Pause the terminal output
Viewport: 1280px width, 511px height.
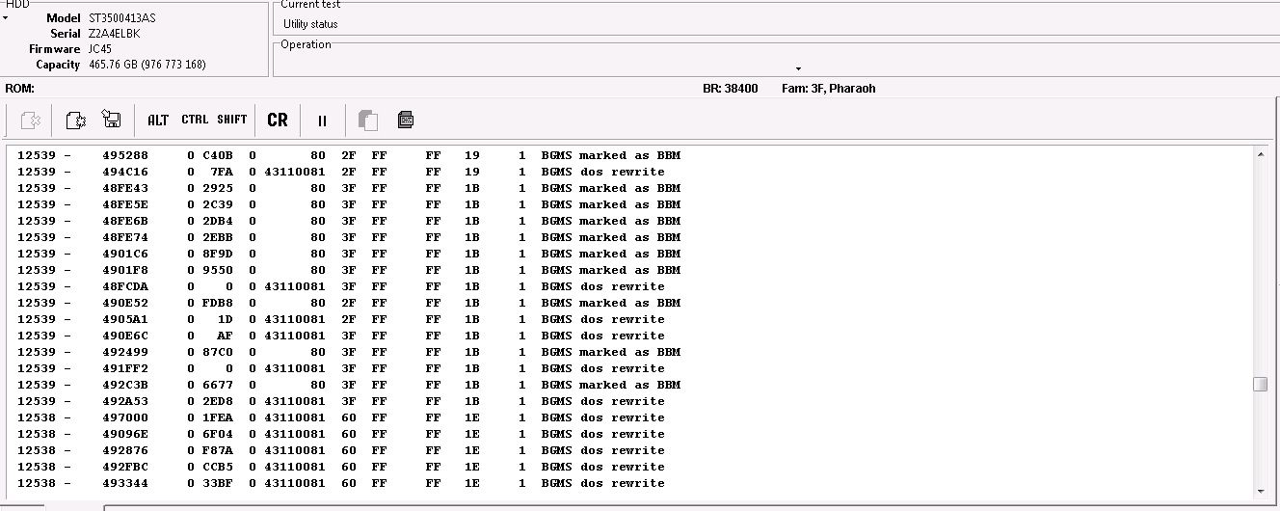(322, 121)
